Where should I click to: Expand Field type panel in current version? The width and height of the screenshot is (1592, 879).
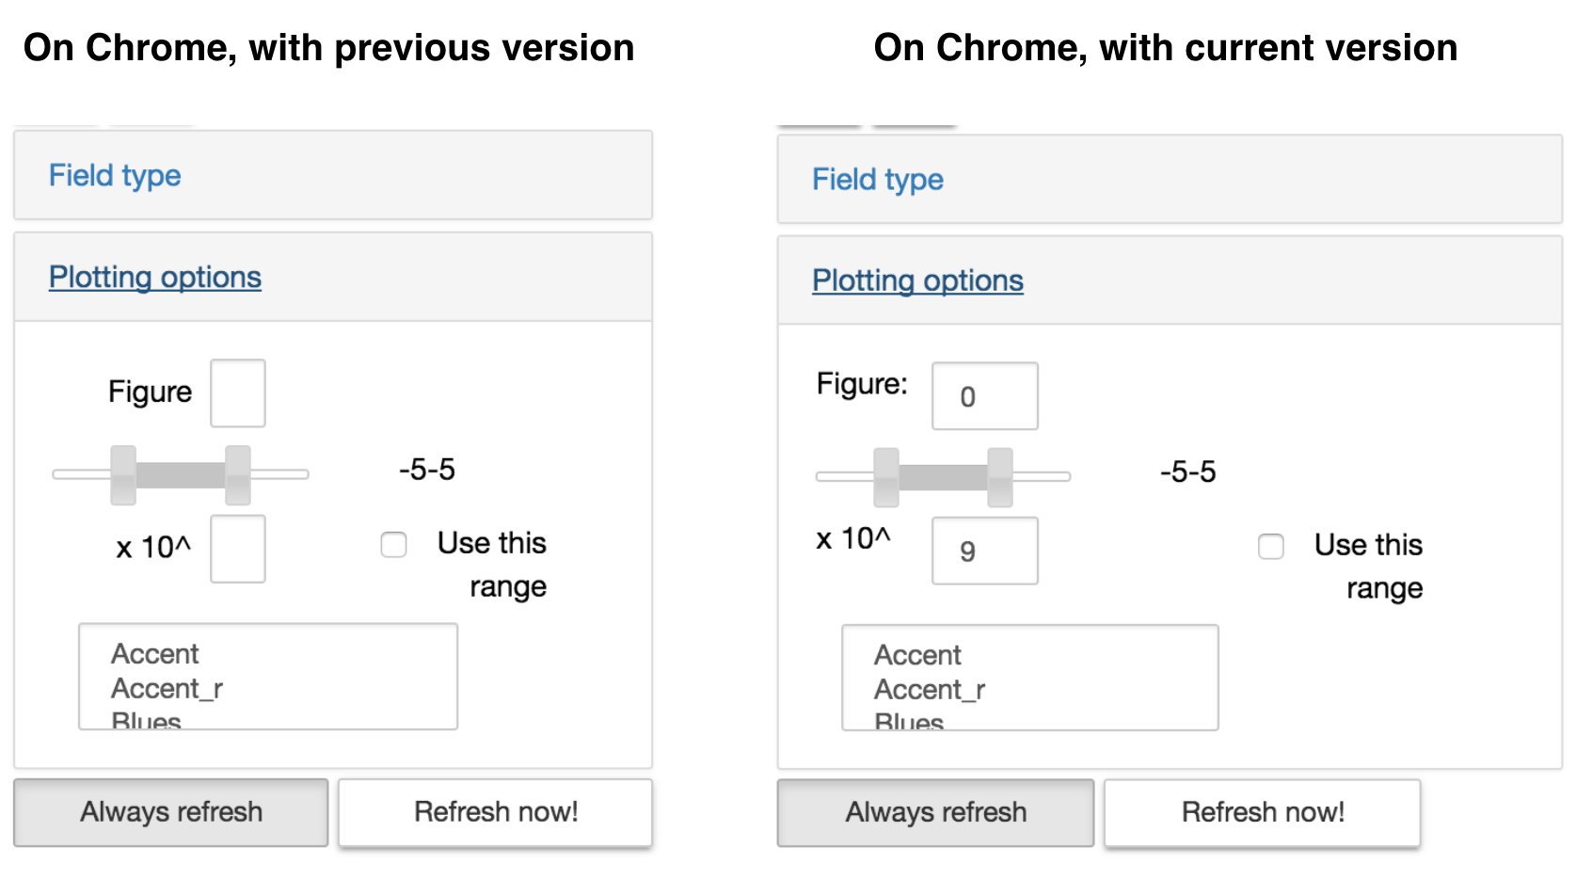[877, 179]
